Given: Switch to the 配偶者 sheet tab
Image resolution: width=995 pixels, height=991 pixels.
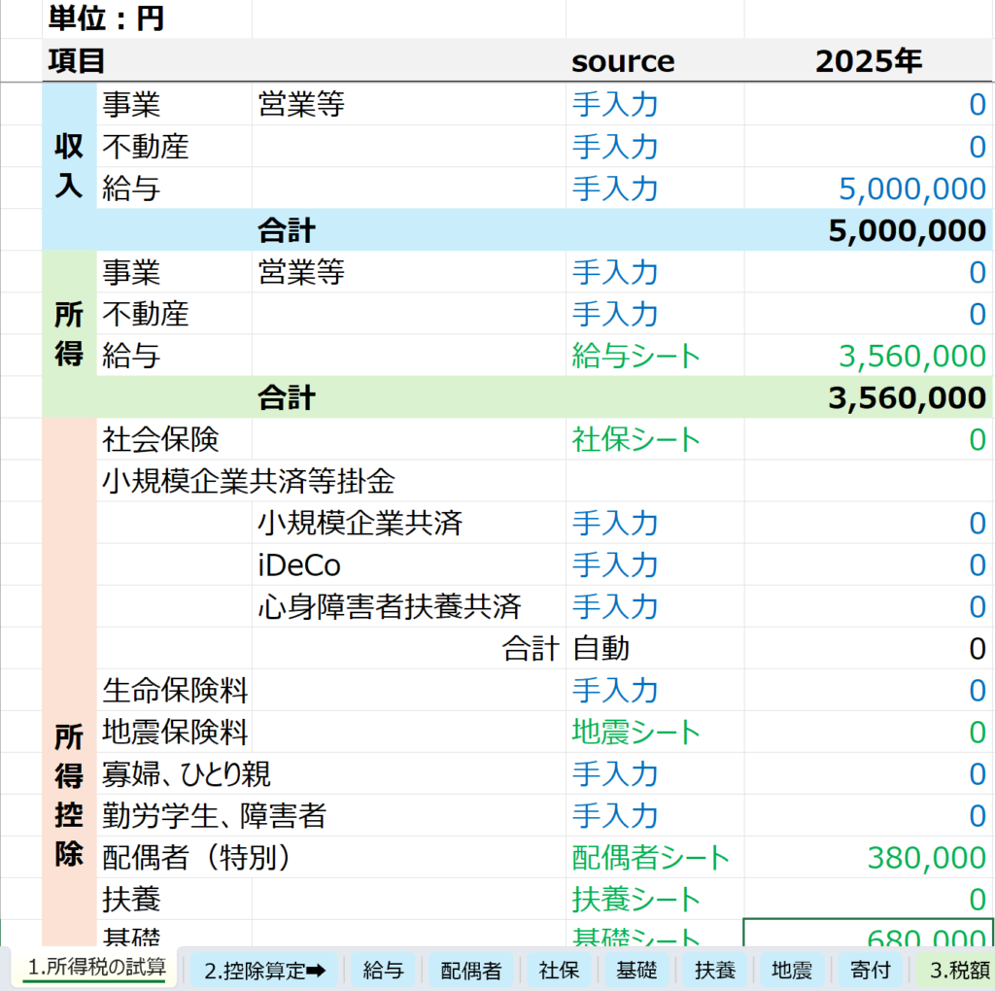Looking at the screenshot, I should pos(470,970).
